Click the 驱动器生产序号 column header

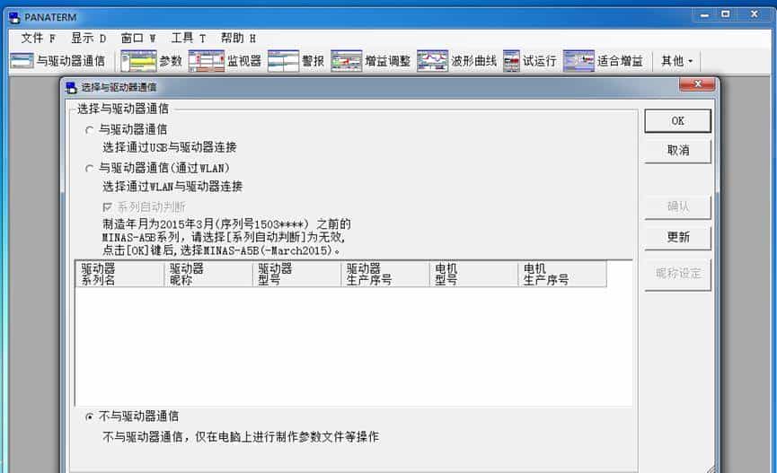(385, 274)
